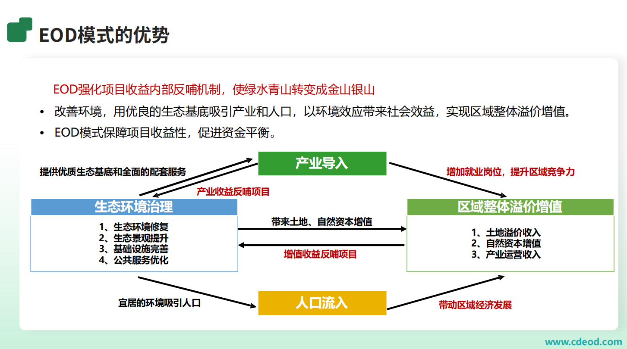Select the bullet line EOD模式保障项目收益性

(x=165, y=133)
